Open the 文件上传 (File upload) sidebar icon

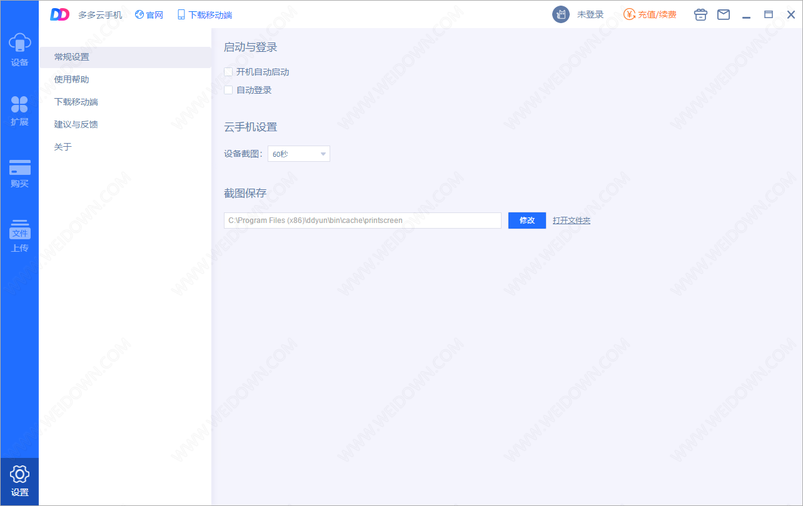point(19,236)
